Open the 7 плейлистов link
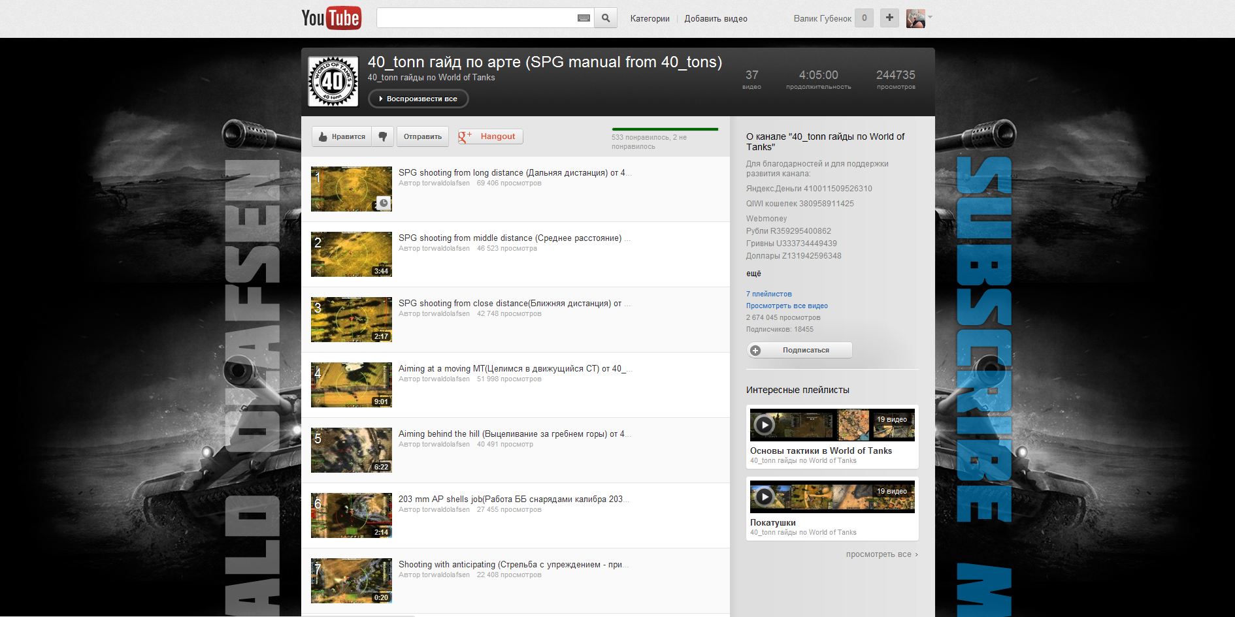Viewport: 1235px width, 617px height. [769, 294]
